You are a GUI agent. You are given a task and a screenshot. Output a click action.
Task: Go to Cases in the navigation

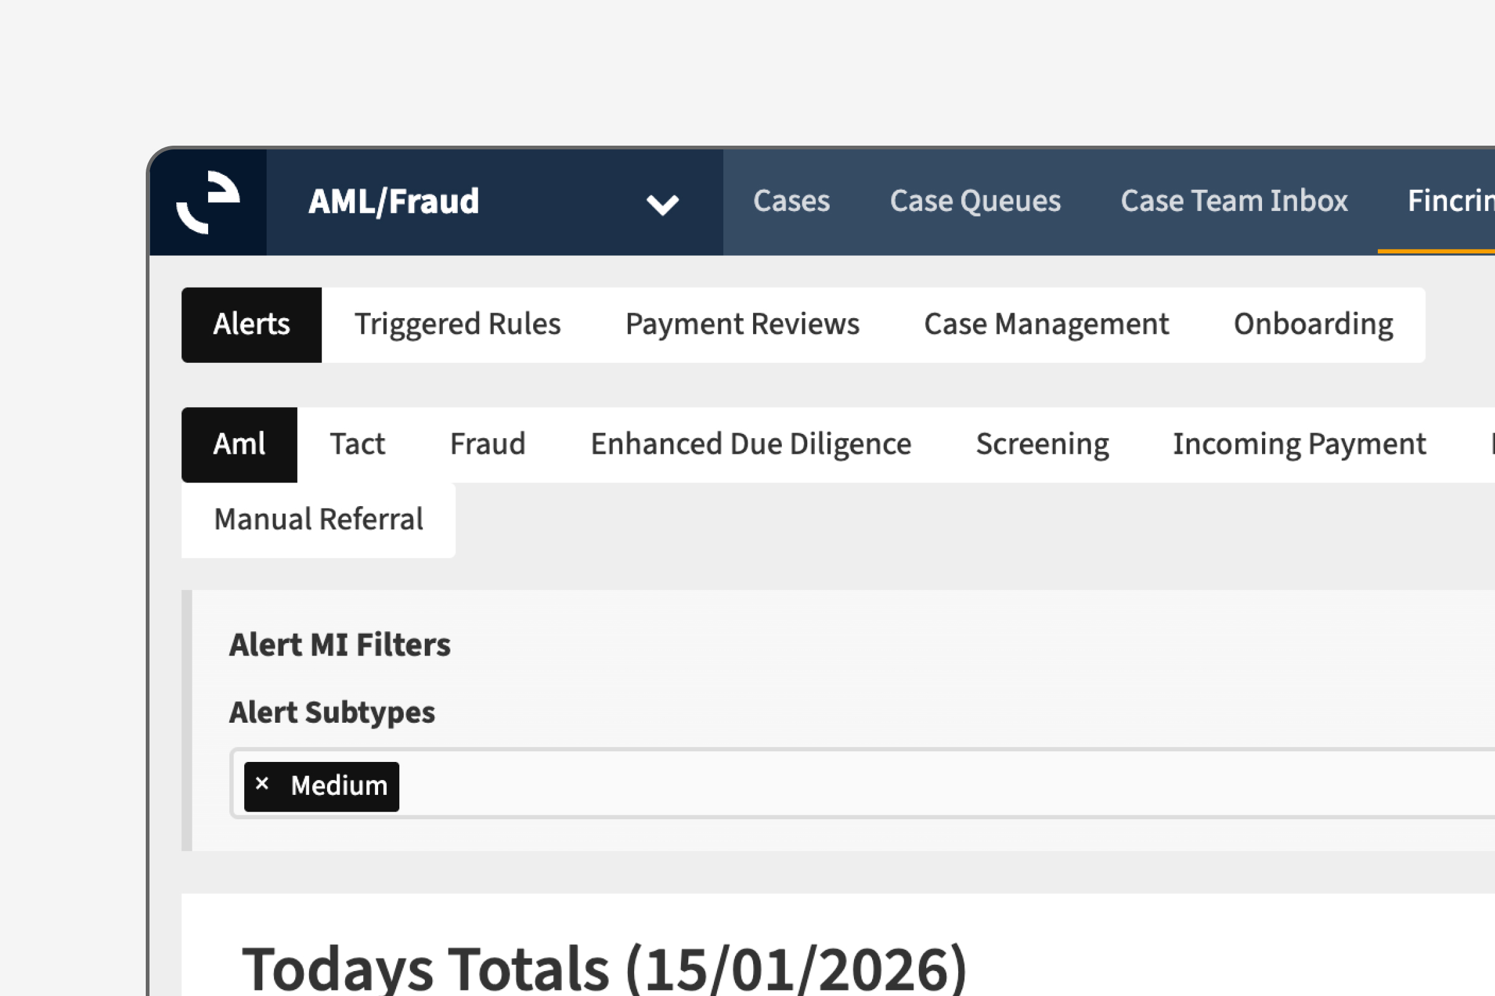point(790,202)
